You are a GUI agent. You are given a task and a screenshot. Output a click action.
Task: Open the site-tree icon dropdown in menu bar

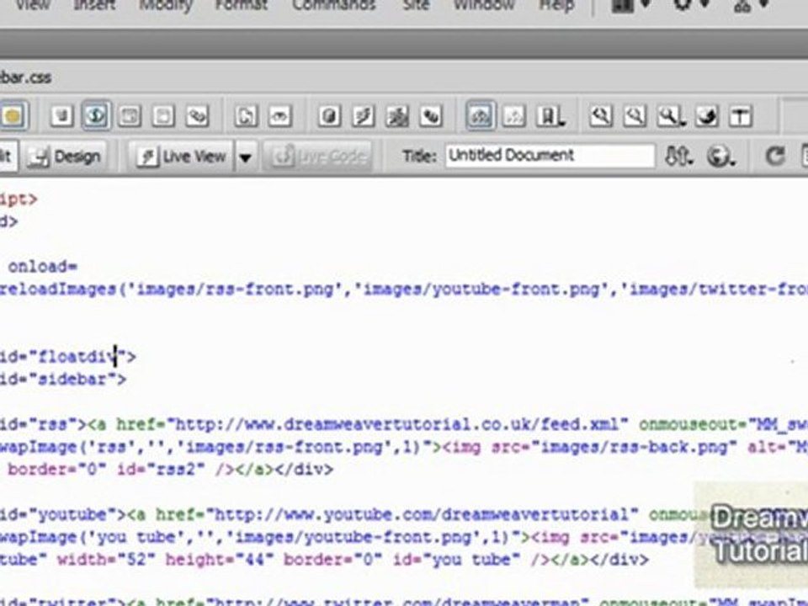coord(752,5)
